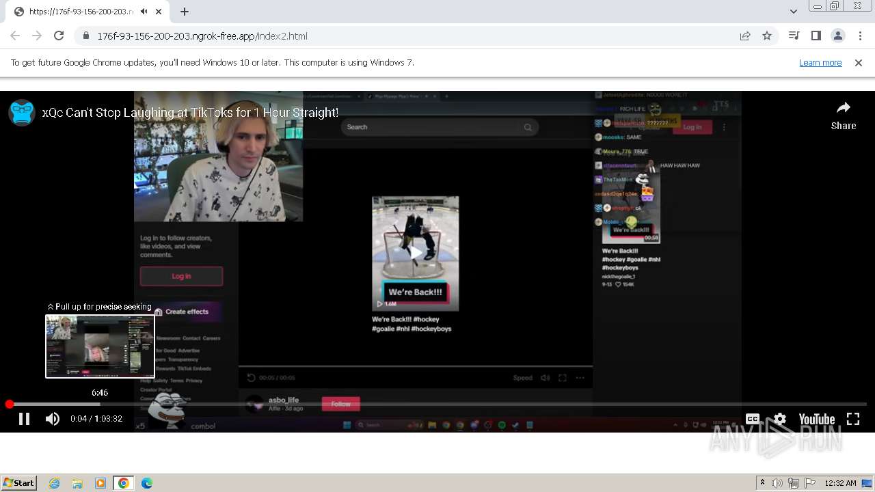Screen dimensions: 875x492
Task: Bookmark this tab with the star
Action: pos(767,36)
